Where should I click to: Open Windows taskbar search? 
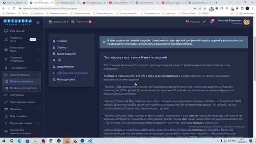[x=12, y=141]
